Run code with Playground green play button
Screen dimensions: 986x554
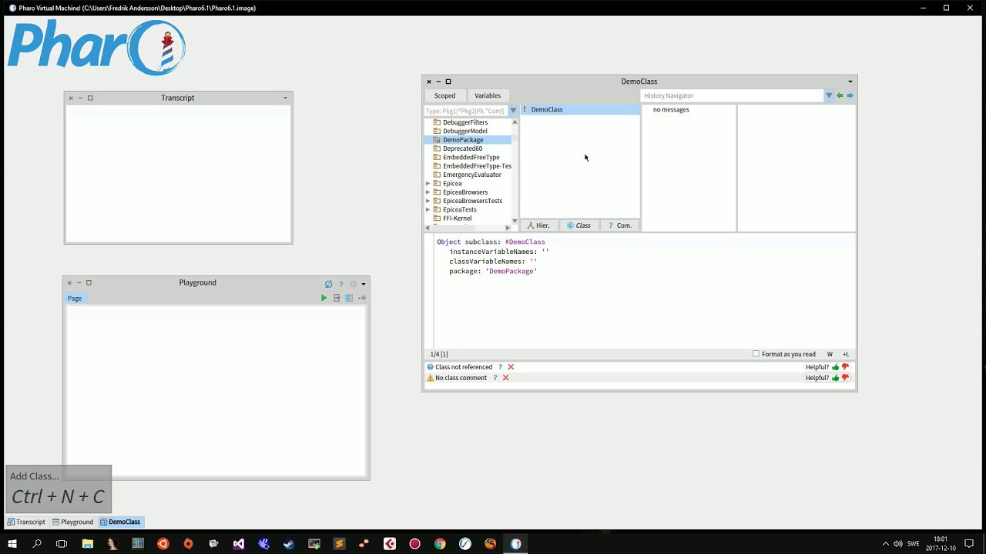(x=324, y=298)
